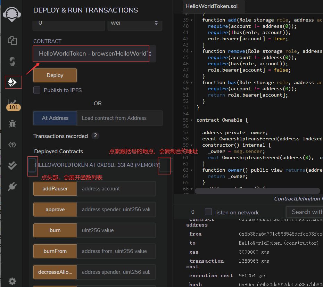This screenshot has width=323, height=287.
Task: Select the Solidity Compiler sidebar icon
Action: tap(12, 61)
